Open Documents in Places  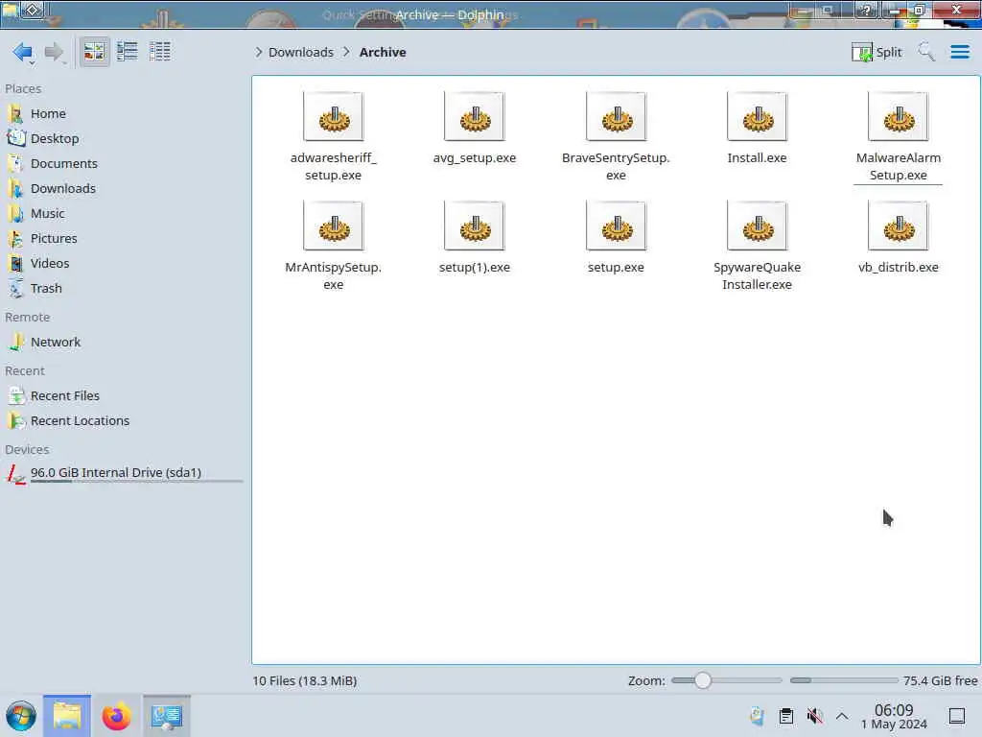(x=124, y=163)
